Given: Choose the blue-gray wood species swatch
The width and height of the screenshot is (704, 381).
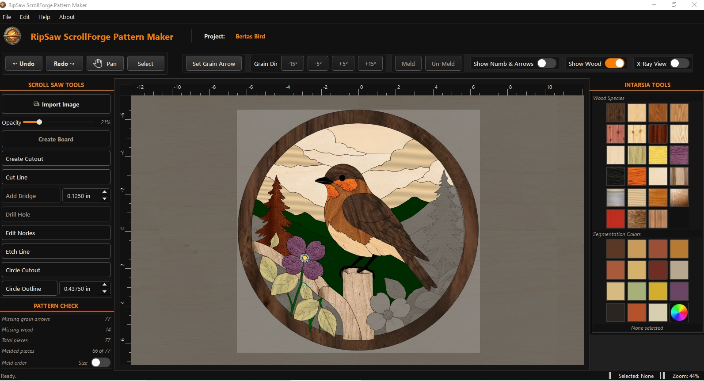Looking at the screenshot, I should click(615, 198).
